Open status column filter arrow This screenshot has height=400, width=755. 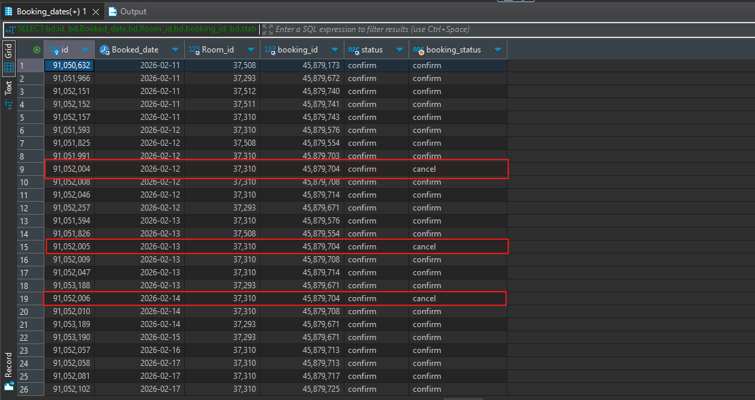[399, 50]
